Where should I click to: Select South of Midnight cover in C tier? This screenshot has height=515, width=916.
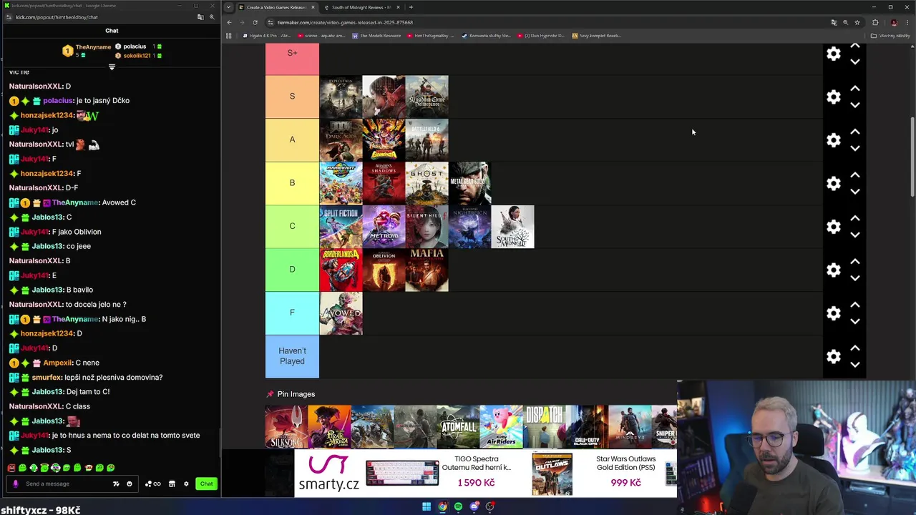[x=512, y=227]
